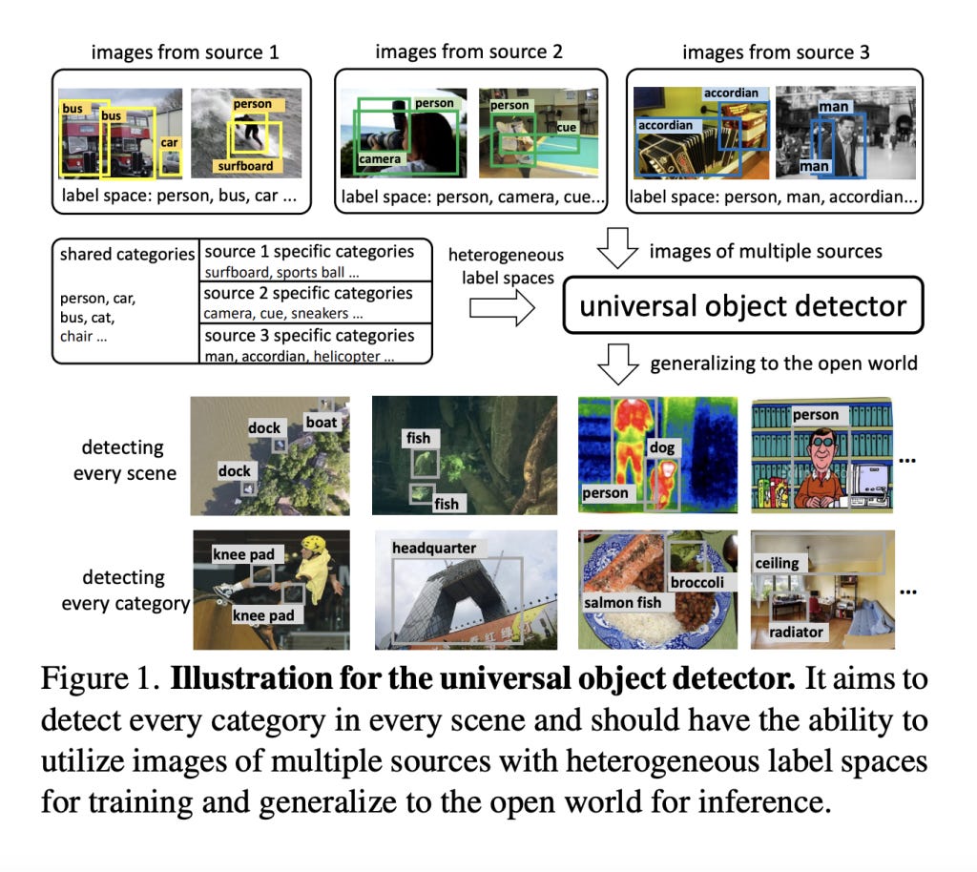Select the room with ceiling and radiator image
Viewport: 977px width, 872px height.
(x=822, y=590)
